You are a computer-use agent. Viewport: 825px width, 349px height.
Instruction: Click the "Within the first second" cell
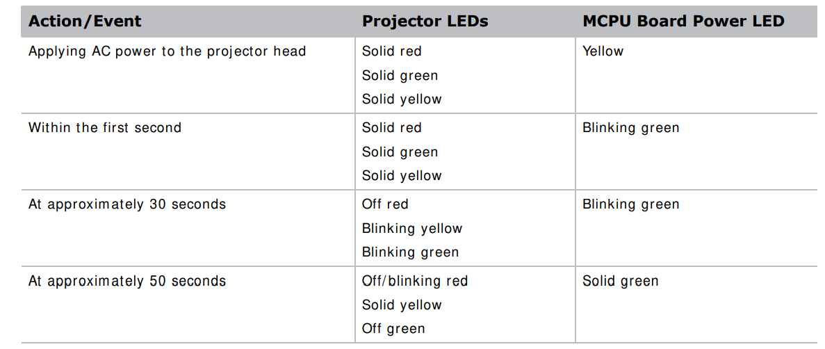pos(105,128)
